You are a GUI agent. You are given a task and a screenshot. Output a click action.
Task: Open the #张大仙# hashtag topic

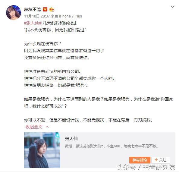click(33, 23)
